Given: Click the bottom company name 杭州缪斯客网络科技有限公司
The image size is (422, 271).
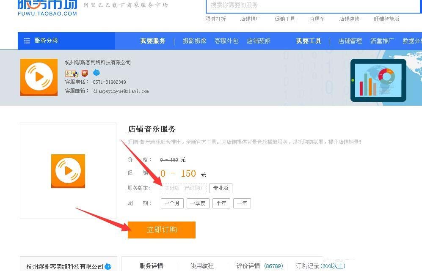Looking at the screenshot, I should 65,266.
